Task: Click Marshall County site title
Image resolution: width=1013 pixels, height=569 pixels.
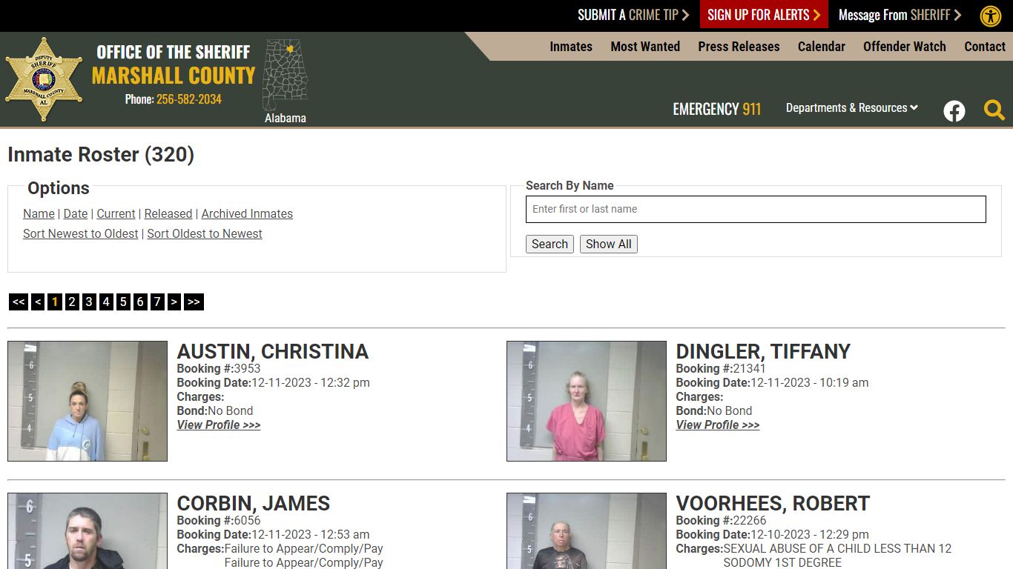Action: (x=174, y=76)
